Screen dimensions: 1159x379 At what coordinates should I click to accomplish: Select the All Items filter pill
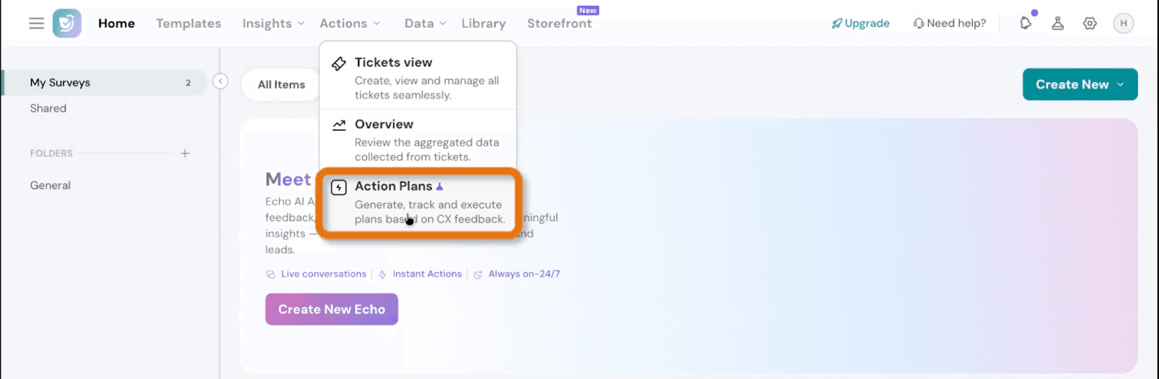pyautogui.click(x=281, y=85)
